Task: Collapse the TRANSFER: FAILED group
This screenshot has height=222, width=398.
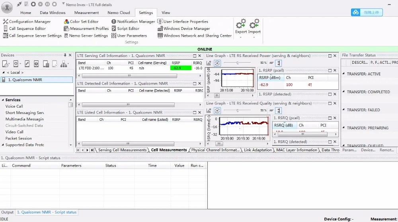Action: point(343,110)
